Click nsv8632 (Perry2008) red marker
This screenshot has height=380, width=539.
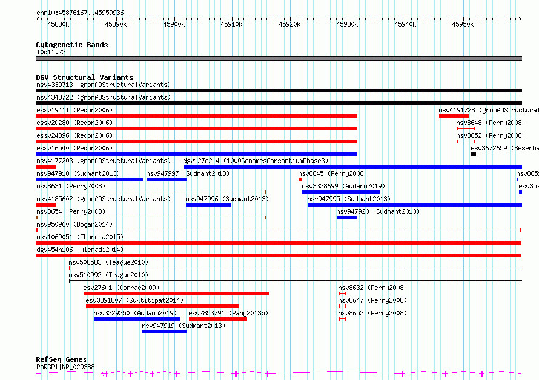click(342, 294)
